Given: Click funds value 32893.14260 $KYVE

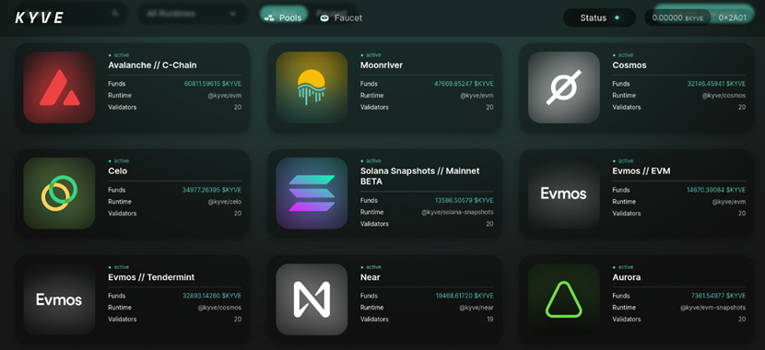Looking at the screenshot, I should [212, 296].
